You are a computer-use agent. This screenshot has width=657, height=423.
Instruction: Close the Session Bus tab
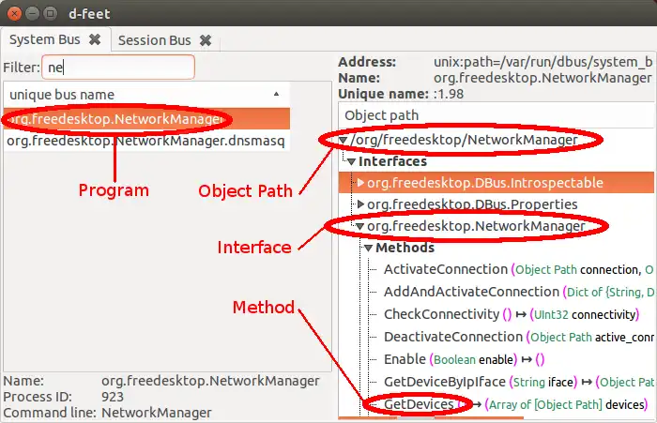pos(206,40)
